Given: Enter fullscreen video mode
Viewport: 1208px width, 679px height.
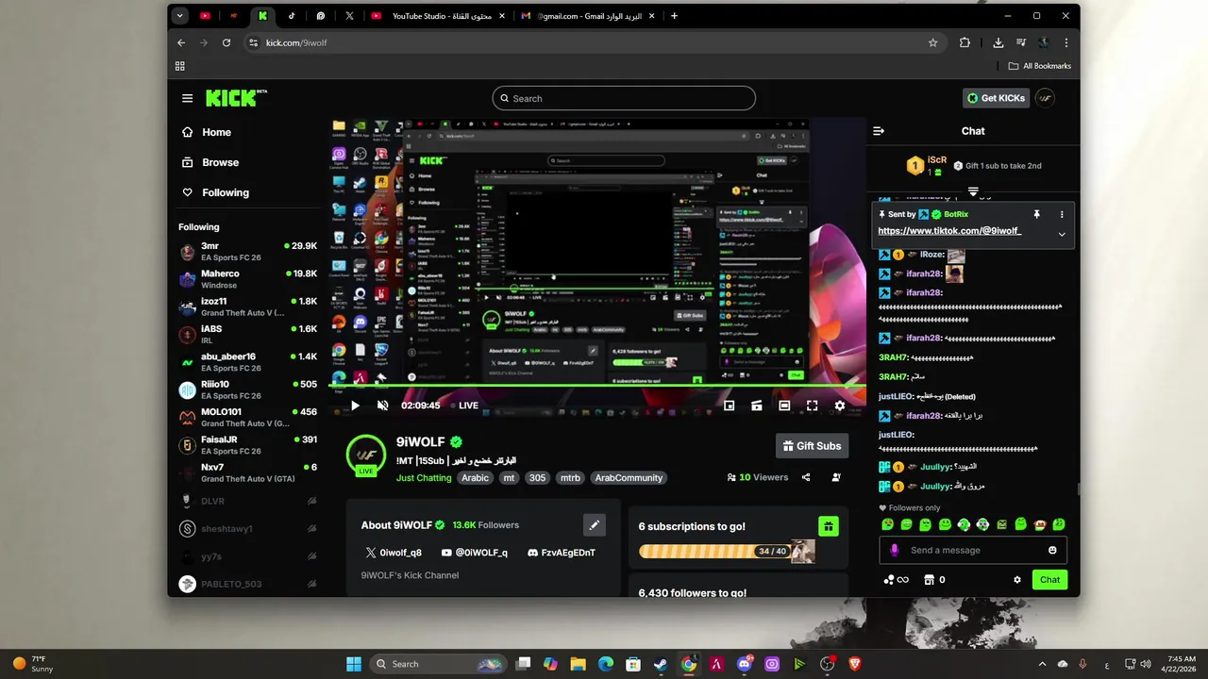Looking at the screenshot, I should pyautogui.click(x=812, y=406).
